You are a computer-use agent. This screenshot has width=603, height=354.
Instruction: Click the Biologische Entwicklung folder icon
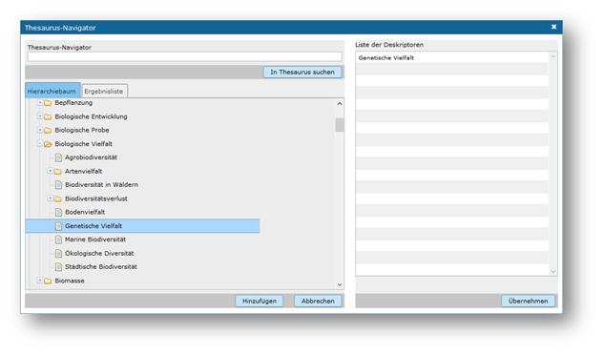[48, 116]
